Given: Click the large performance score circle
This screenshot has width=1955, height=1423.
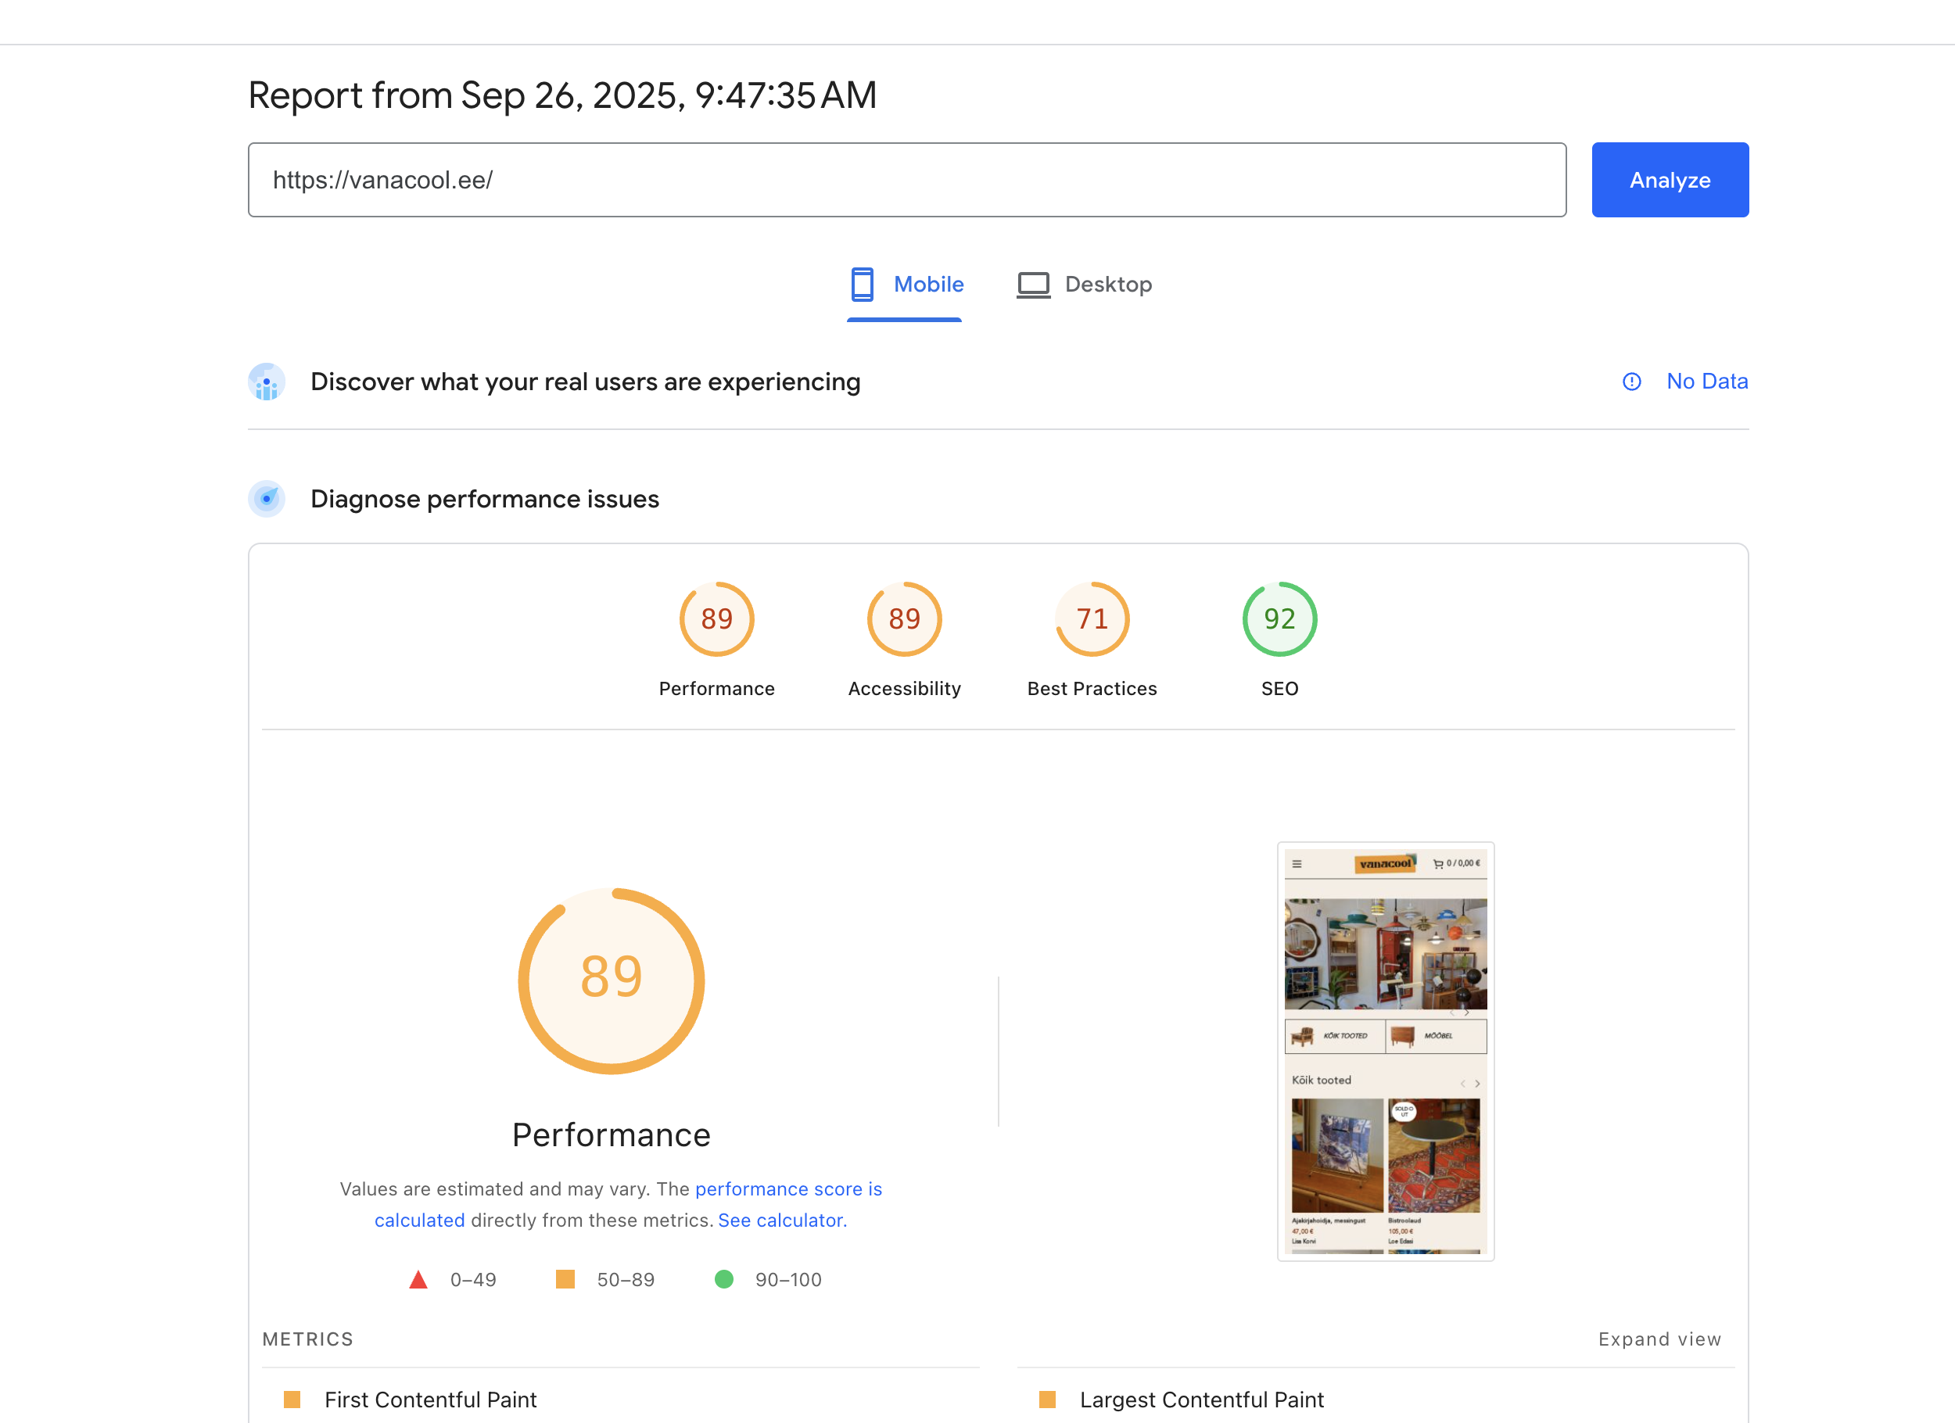Looking at the screenshot, I should pyautogui.click(x=612, y=980).
